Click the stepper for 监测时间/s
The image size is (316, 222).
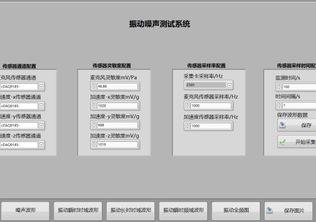[x=279, y=87]
